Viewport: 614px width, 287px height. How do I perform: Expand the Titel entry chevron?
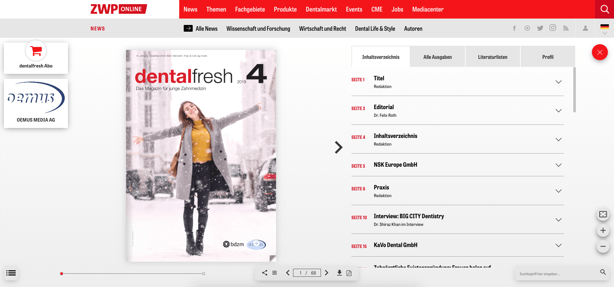[559, 82]
